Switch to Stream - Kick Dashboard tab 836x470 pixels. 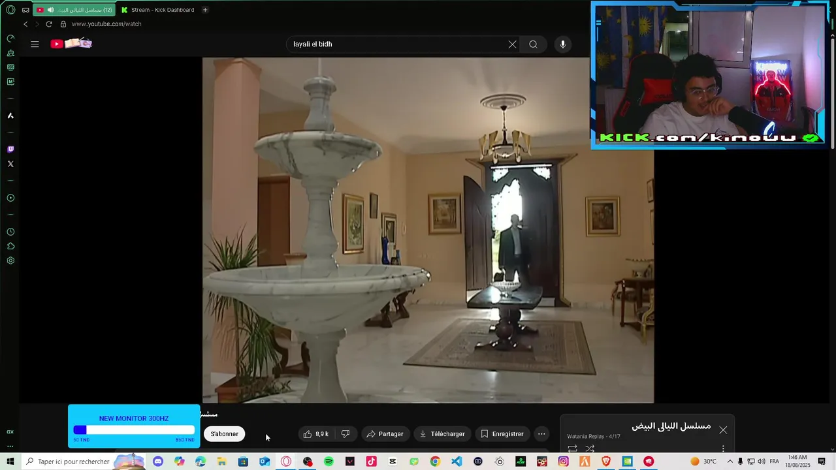pos(157,10)
